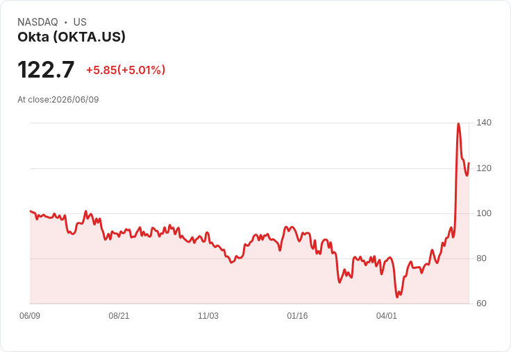Click the chart's peak near 140
The height and width of the screenshot is (352, 511).
click(458, 123)
